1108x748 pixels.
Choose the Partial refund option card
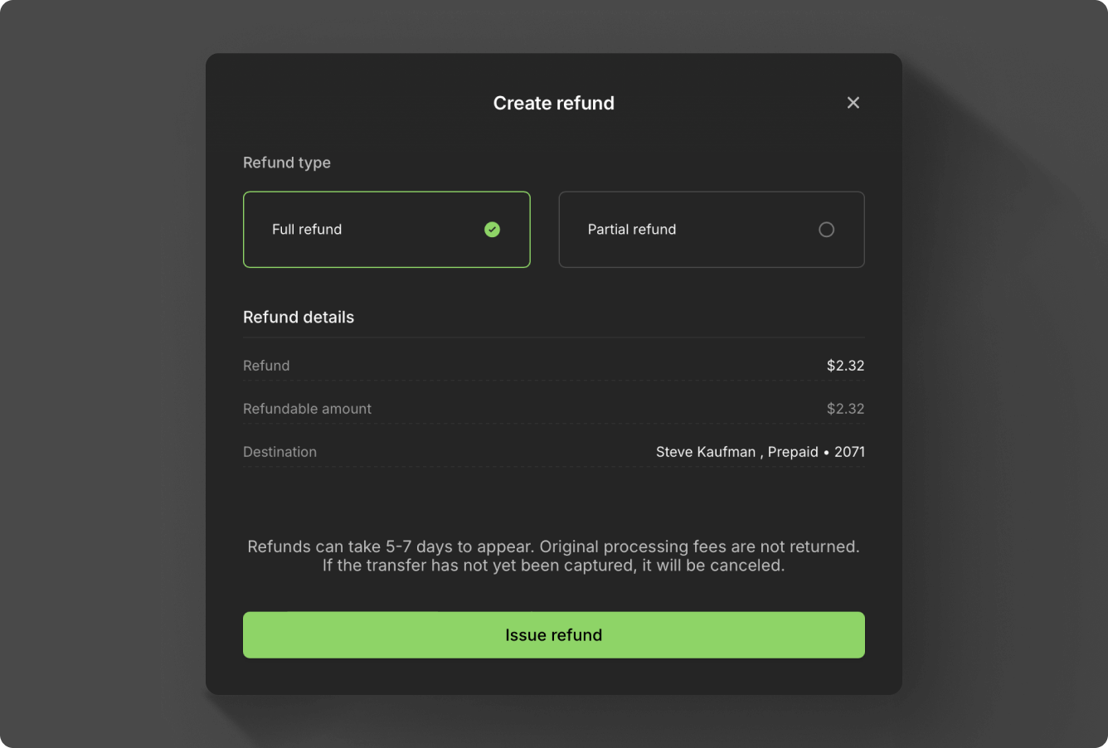click(x=712, y=230)
